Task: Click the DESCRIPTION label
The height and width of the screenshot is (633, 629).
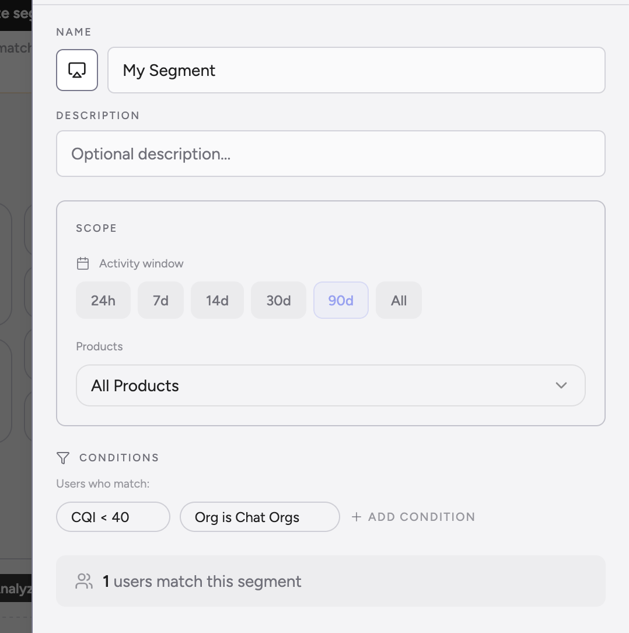Action: coord(98,116)
